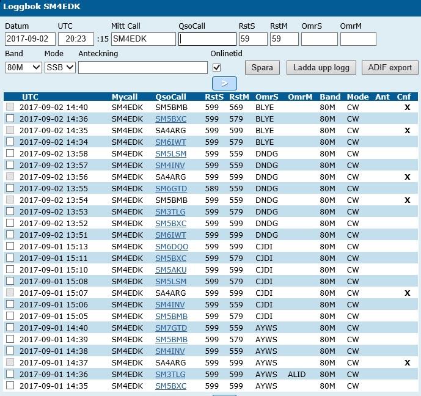Click the Mitt Call field with SM4EDK
This screenshot has height=396, width=421.
pos(143,39)
